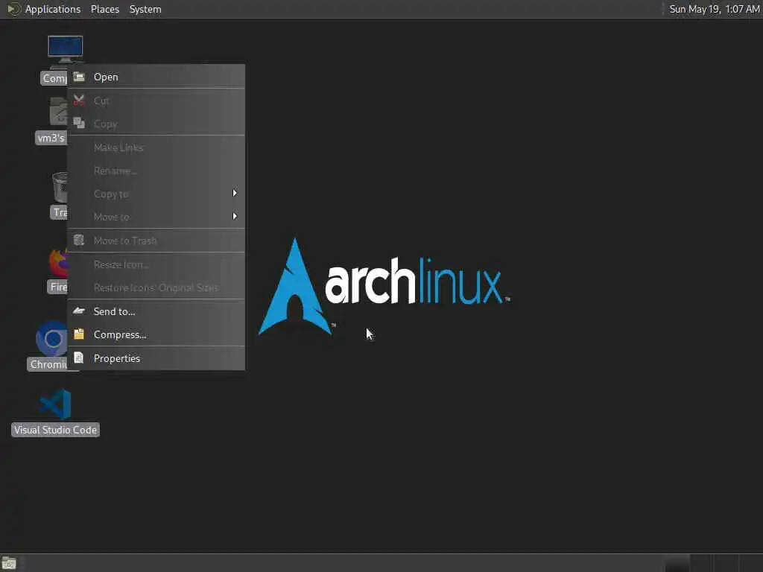Click Restore Icons' Original Sizes entry
Image resolution: width=763 pixels, height=572 pixels.
click(x=156, y=288)
